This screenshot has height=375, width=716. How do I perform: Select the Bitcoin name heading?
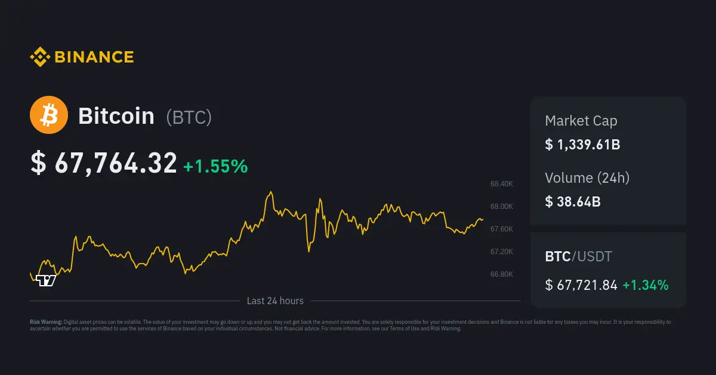point(116,115)
